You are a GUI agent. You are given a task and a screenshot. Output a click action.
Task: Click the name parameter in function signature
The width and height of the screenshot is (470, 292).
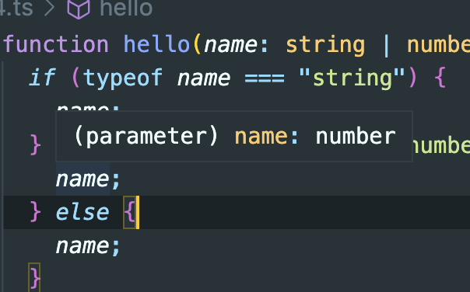tap(231, 45)
